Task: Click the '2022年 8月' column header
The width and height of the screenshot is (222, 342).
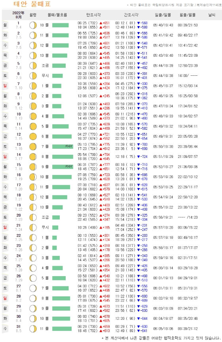Action: click(x=19, y=15)
